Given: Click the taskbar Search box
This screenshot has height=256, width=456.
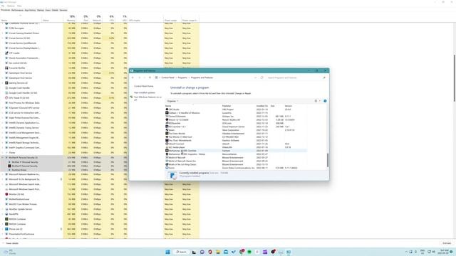Looking at the screenshot, I should [x=181, y=252].
